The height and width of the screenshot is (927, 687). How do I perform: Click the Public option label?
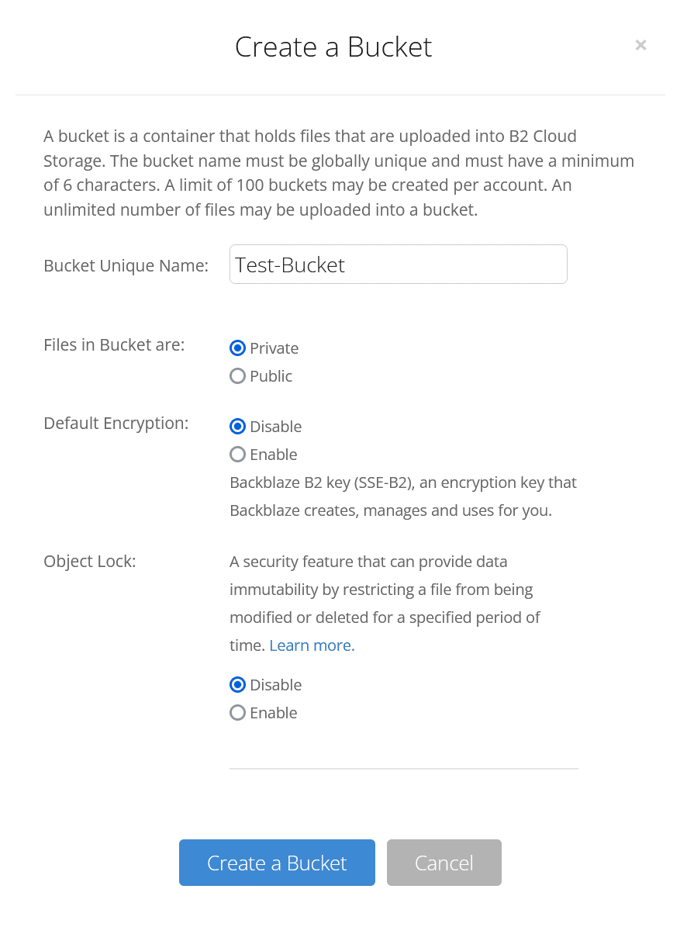(x=271, y=376)
